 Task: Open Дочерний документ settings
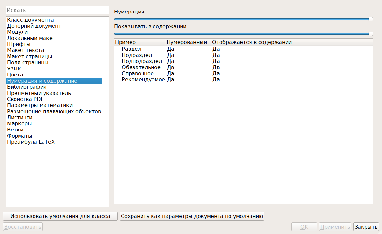point(54,26)
